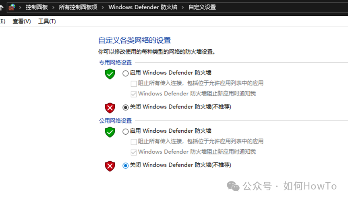Viewport: 348px width, 200px height.
Task: Check 阻止所有传入连接 under public network
Action: (x=134, y=142)
